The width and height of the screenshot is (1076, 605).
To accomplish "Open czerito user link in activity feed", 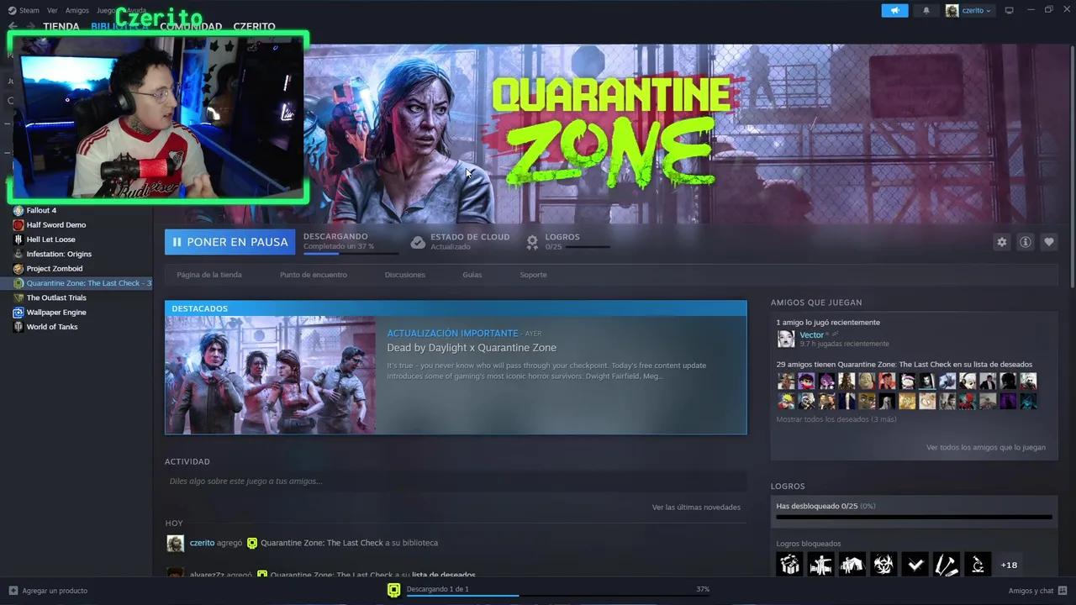I will pos(202,543).
